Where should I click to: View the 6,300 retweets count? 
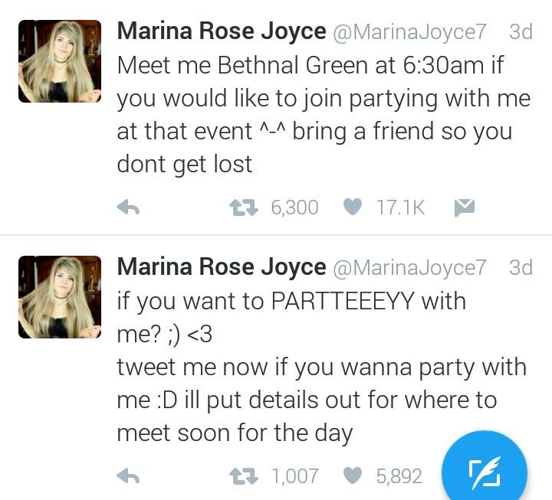point(294,207)
